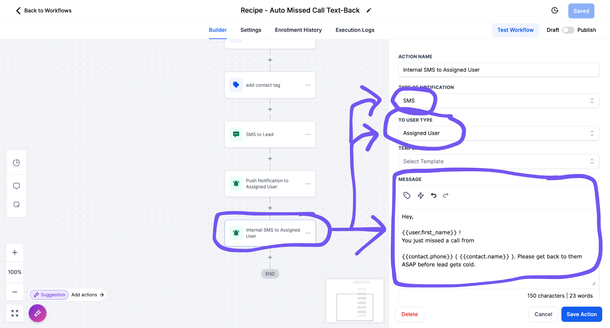Open the purple AI assistant button

click(x=37, y=313)
